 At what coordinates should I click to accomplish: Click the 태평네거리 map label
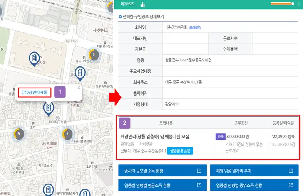(71, 41)
